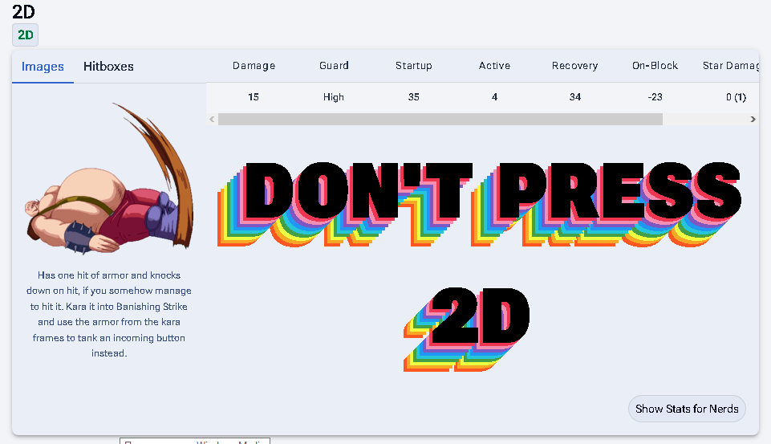Image resolution: width=771 pixels, height=444 pixels.
Task: Click the On-Block column header
Action: coord(655,66)
